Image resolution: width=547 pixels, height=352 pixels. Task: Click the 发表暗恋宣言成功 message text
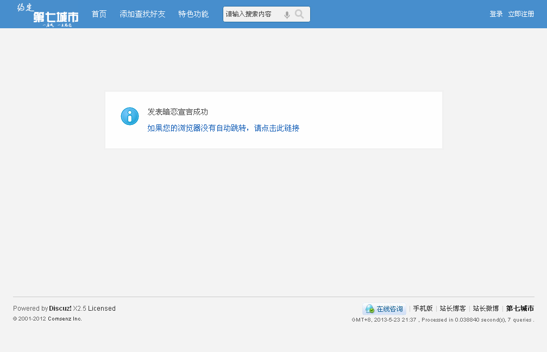[x=178, y=112]
